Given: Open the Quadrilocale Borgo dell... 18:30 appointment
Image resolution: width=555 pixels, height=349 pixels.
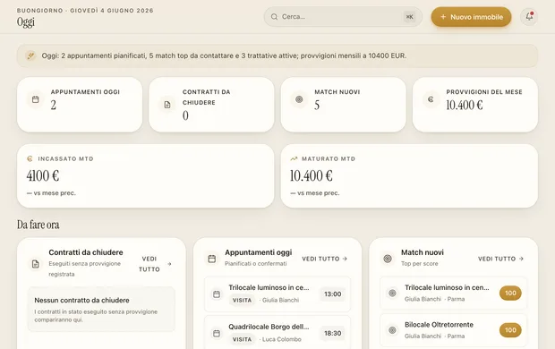Looking at the screenshot, I should pyautogui.click(x=277, y=333).
